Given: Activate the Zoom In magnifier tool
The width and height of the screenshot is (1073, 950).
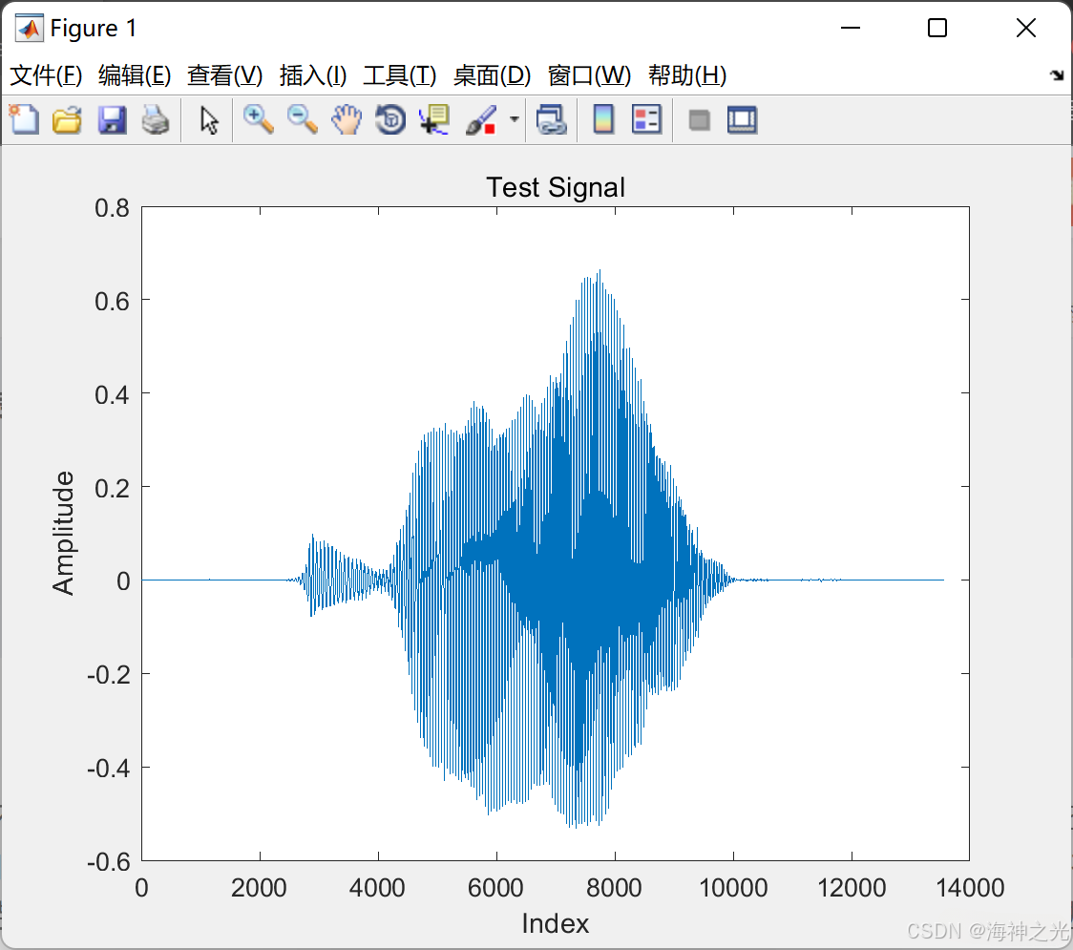Looking at the screenshot, I should (258, 119).
